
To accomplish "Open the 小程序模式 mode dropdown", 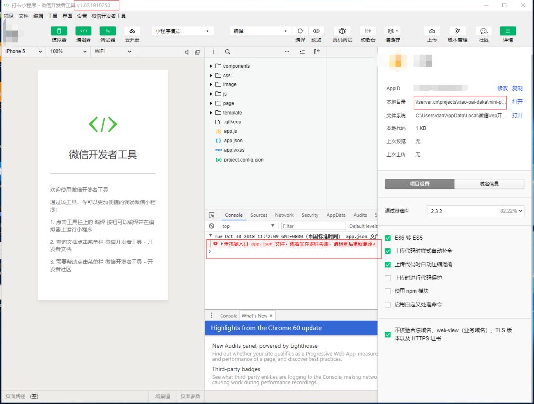I will pos(182,31).
